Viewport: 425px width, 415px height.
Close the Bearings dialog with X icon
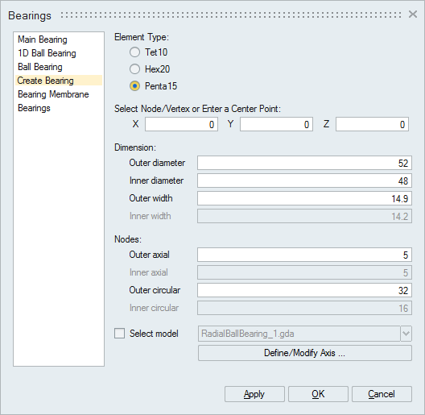(413, 15)
